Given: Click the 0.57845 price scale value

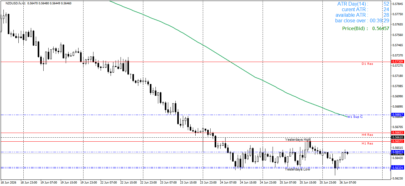Looking at the screenshot, I should point(398,4).
